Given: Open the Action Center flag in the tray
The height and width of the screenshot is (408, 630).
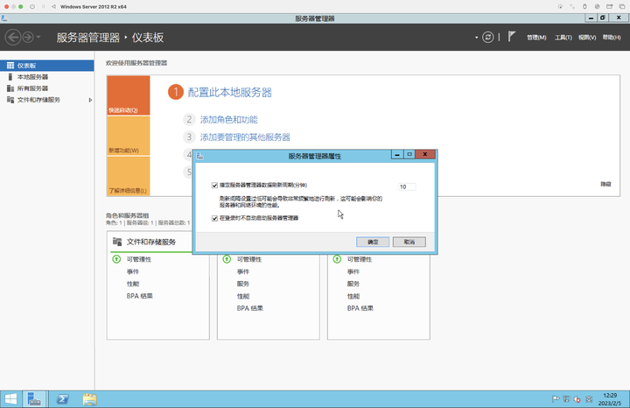Looking at the screenshot, I should coord(556,399).
